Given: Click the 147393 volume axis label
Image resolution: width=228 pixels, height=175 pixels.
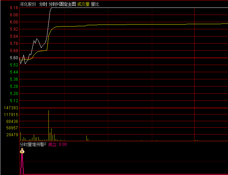Looking at the screenshot, I should click(11, 108).
